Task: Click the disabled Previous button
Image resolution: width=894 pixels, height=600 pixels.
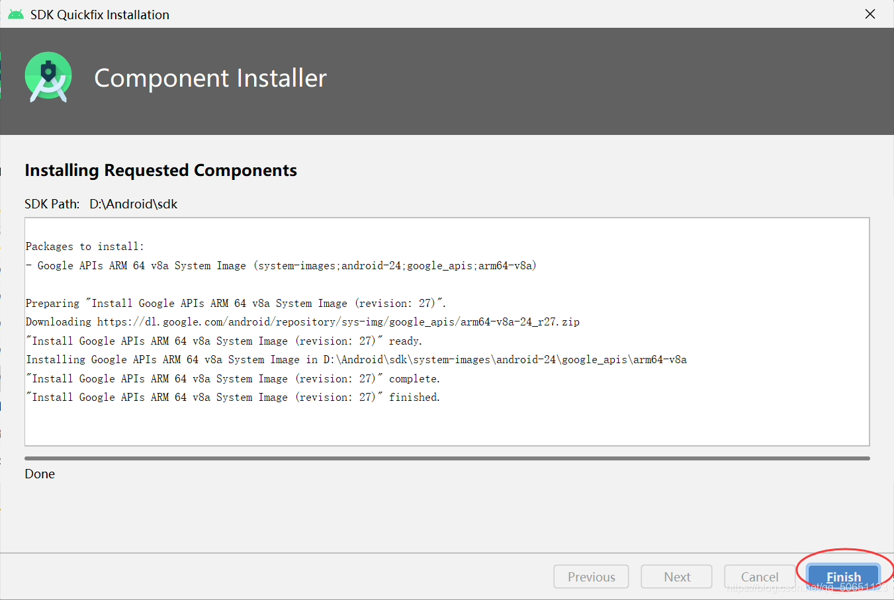Action: 591,577
